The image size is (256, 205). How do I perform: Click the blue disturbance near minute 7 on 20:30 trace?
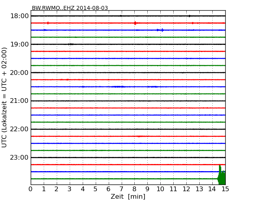pos(119,87)
